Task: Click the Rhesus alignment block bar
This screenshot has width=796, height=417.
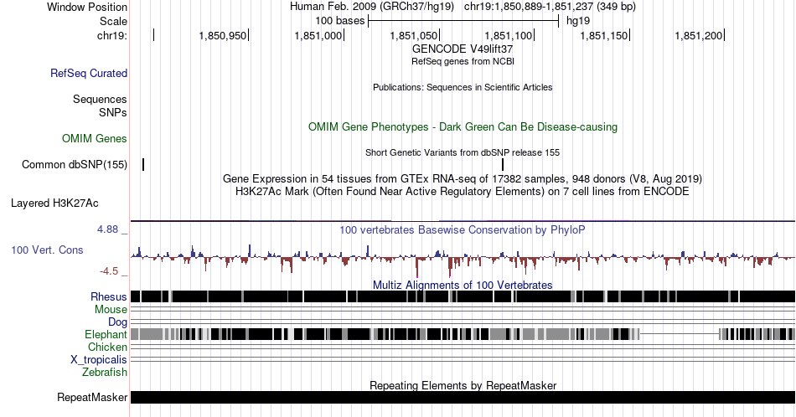Action: coord(463,296)
